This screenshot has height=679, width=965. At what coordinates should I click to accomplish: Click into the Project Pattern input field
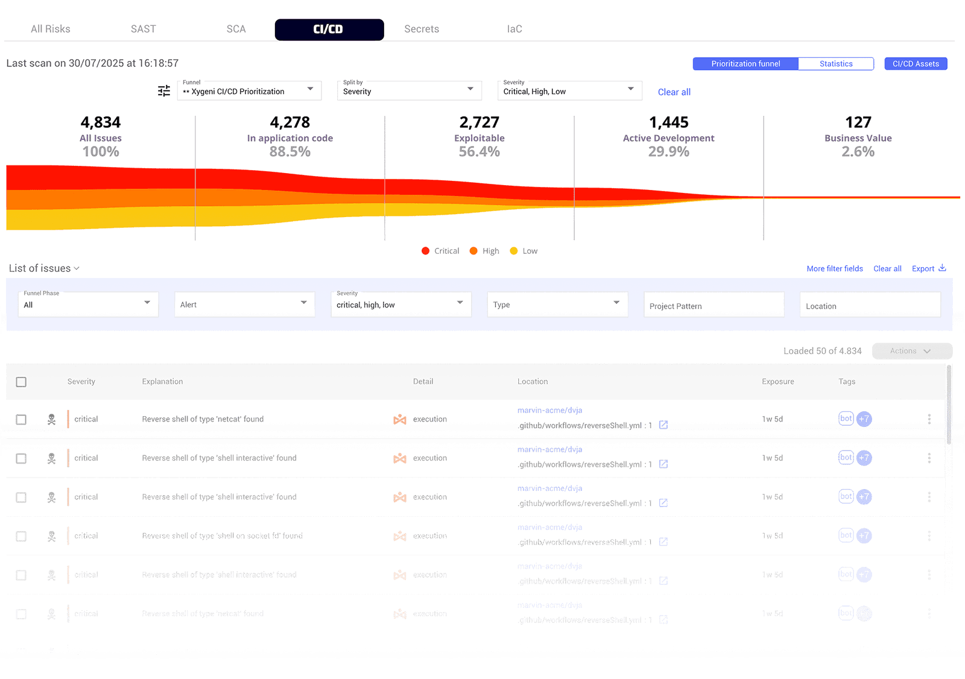click(713, 306)
